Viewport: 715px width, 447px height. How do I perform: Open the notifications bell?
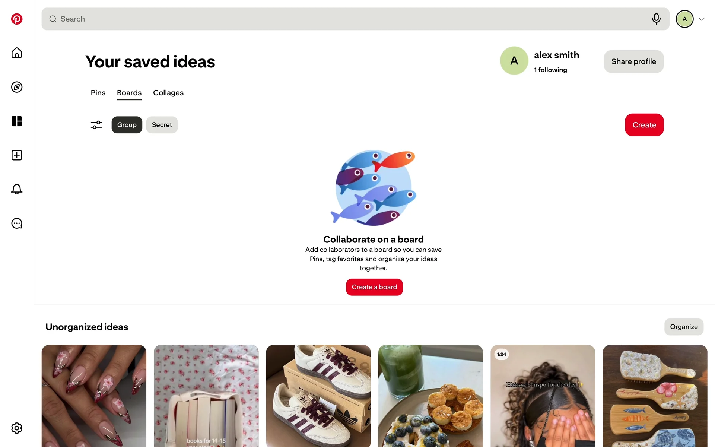pyautogui.click(x=17, y=189)
